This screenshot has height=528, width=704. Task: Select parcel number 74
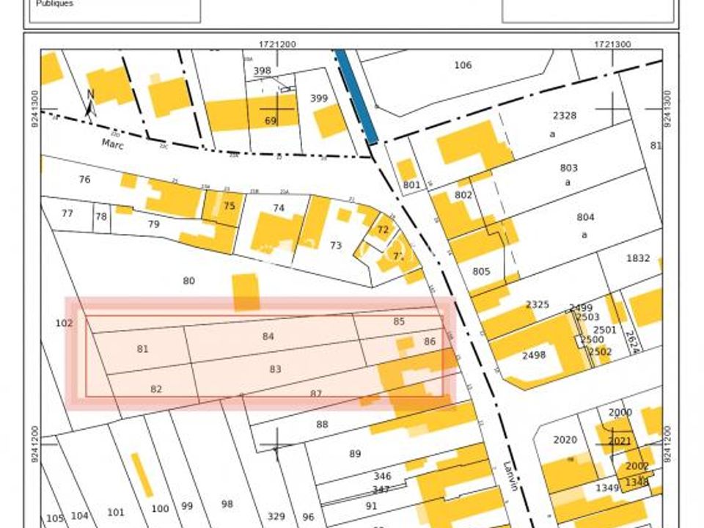click(x=279, y=208)
